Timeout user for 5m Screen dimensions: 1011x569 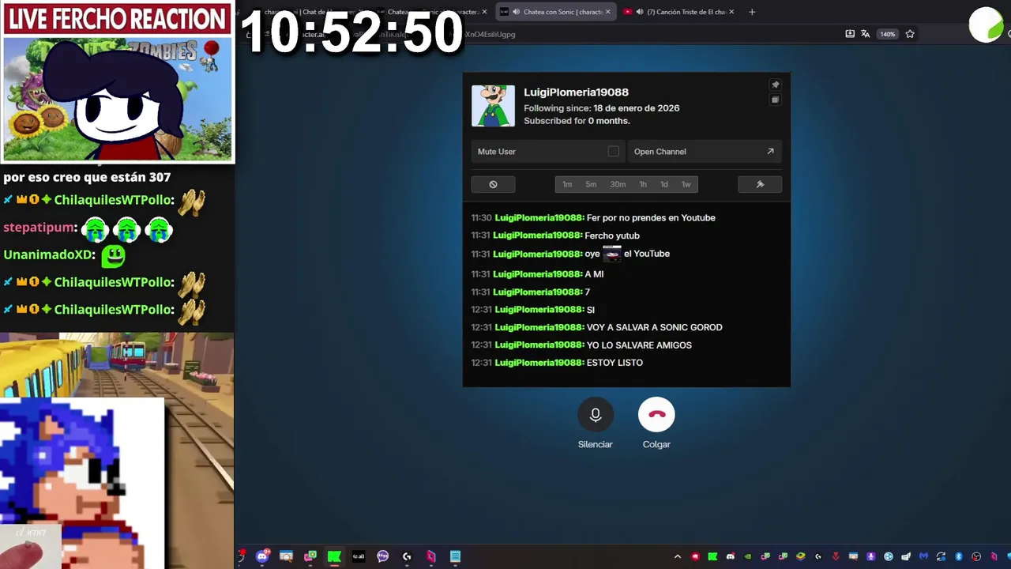pos(591,184)
